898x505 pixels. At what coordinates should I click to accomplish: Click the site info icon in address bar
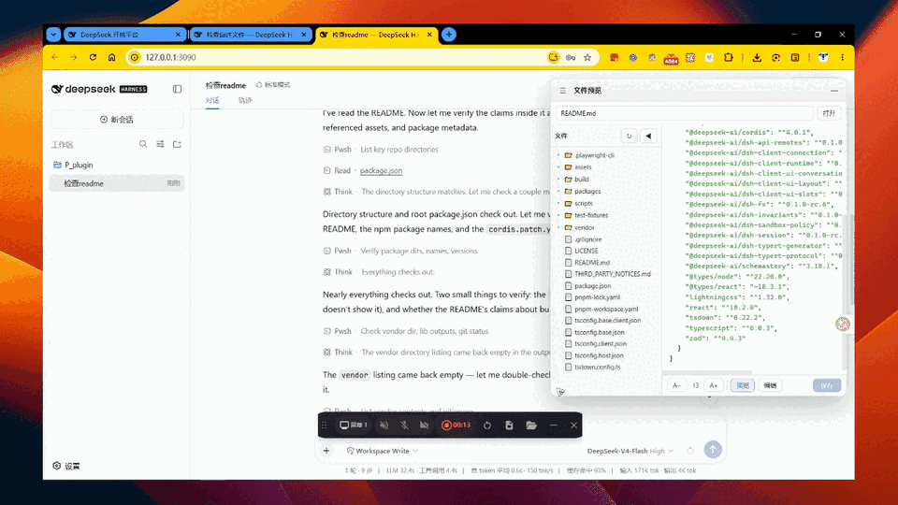click(x=134, y=57)
